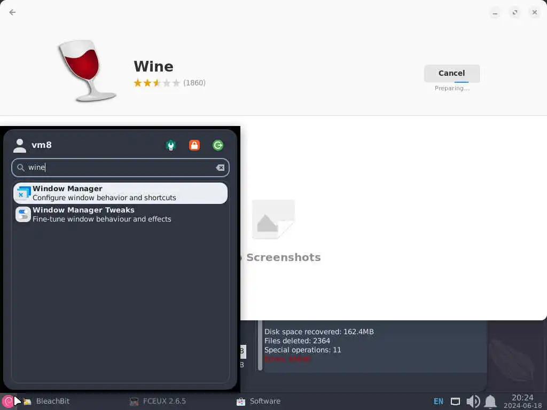
Task: Restore or maximize the Software window
Action: (515, 13)
